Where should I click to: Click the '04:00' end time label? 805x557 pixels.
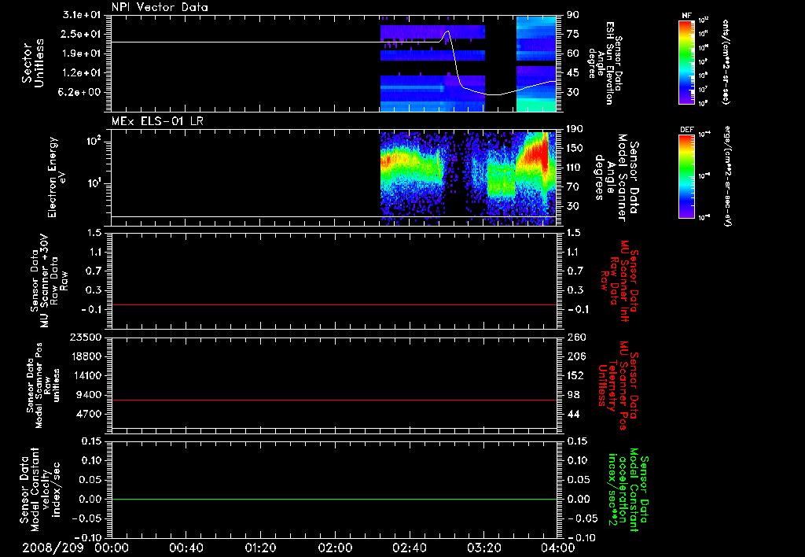click(558, 548)
